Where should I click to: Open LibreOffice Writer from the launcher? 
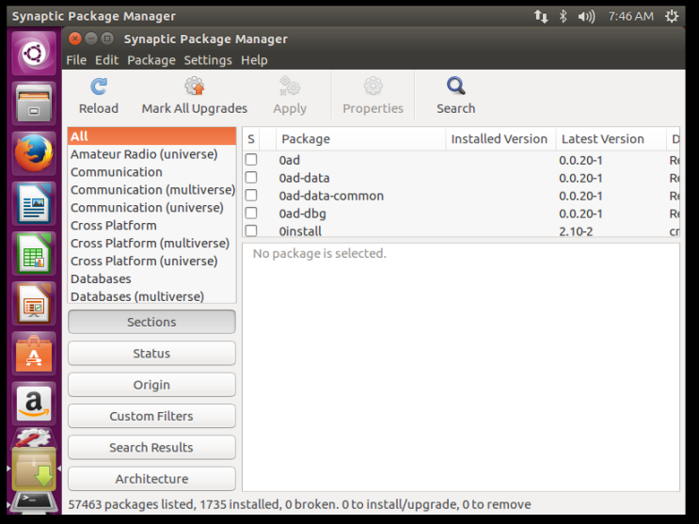pos(34,203)
